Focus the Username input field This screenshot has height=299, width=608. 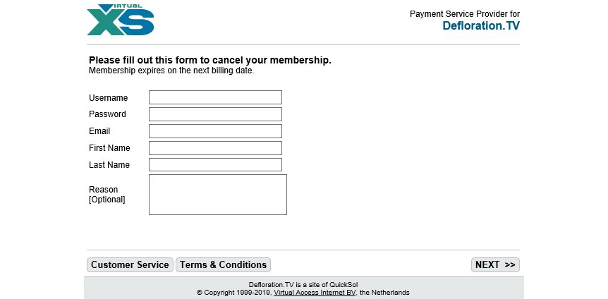click(215, 97)
